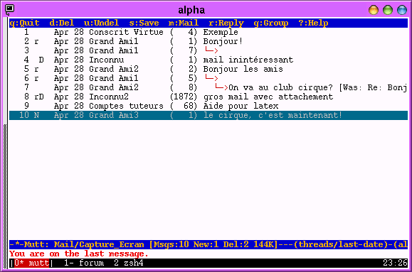Click the D deleted flag on message 4
Screen dimensions: 412x272
tap(41, 60)
